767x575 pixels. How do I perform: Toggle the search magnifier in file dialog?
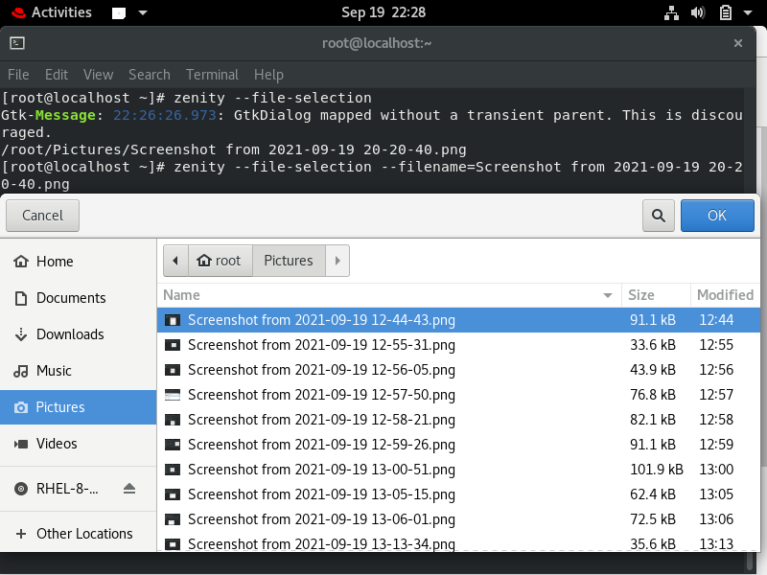coord(659,216)
